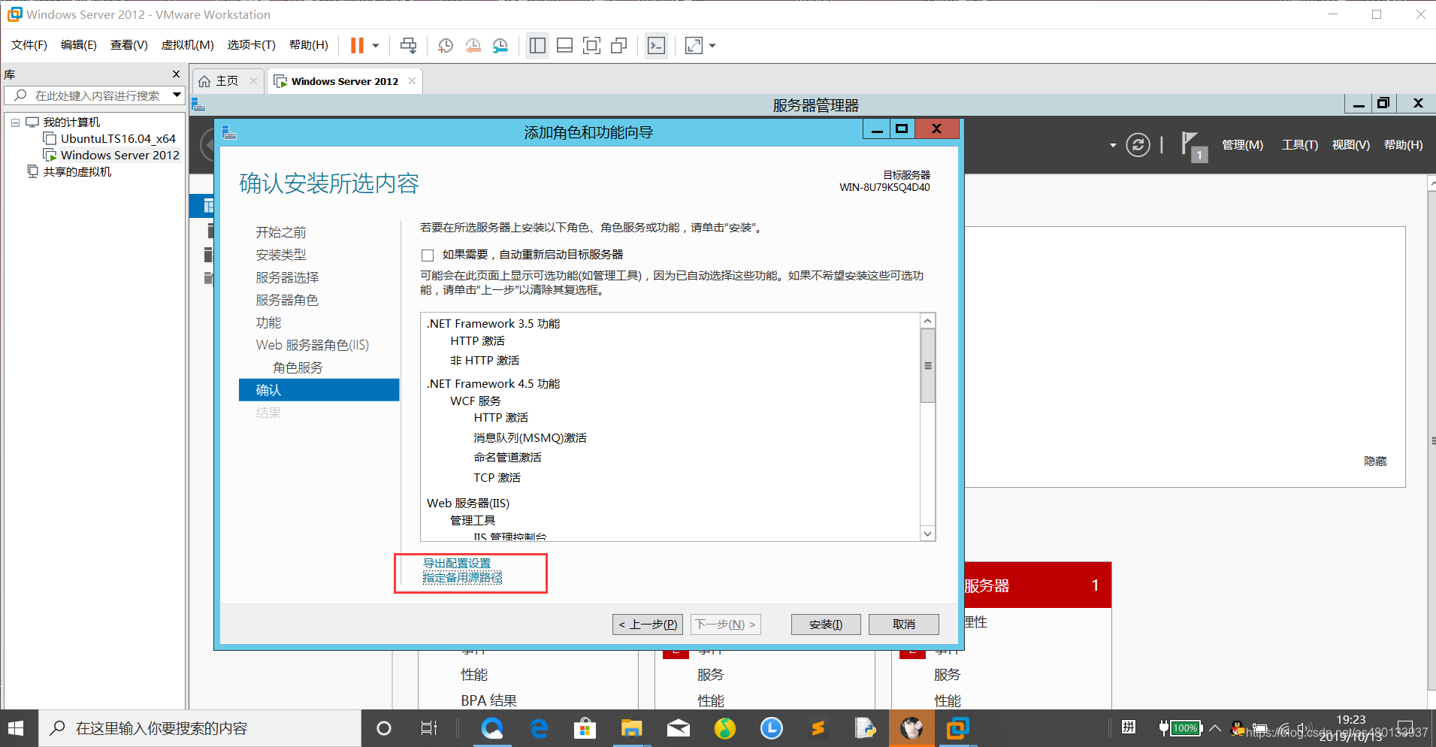
Task: Open the 查看(V) menu
Action: click(129, 45)
